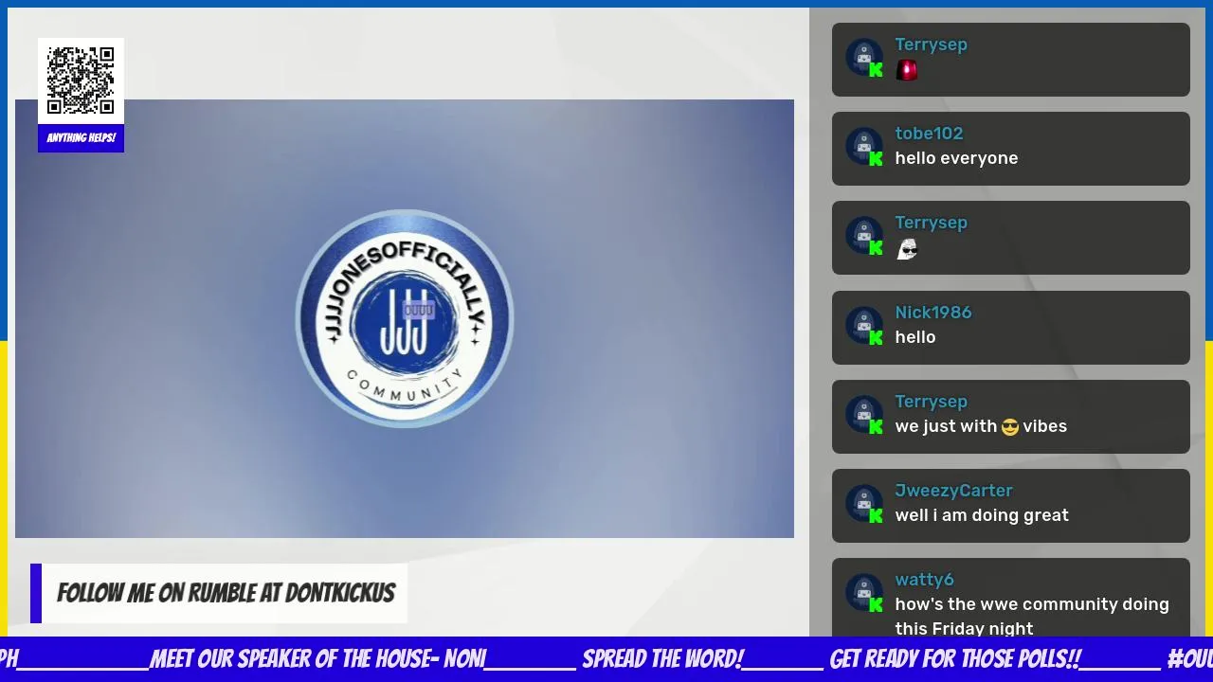Screen dimensions: 1213x682
Task: Click the avatar beside watty6's message
Action: 864,593
